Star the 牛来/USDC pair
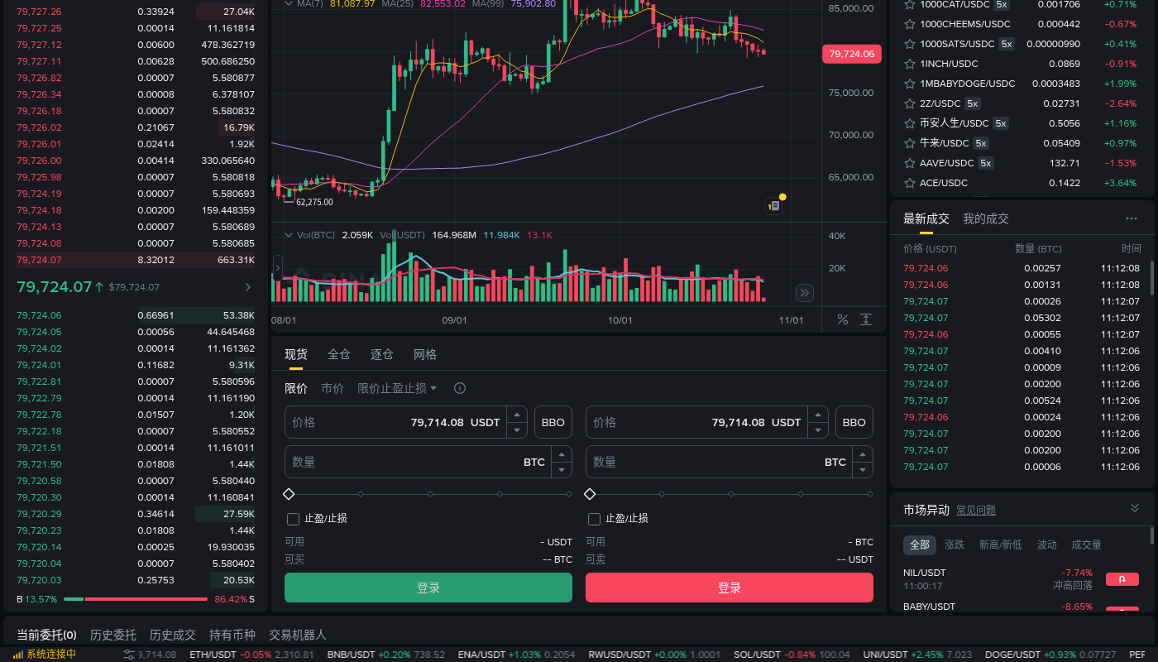This screenshot has width=1158, height=662. tap(909, 143)
